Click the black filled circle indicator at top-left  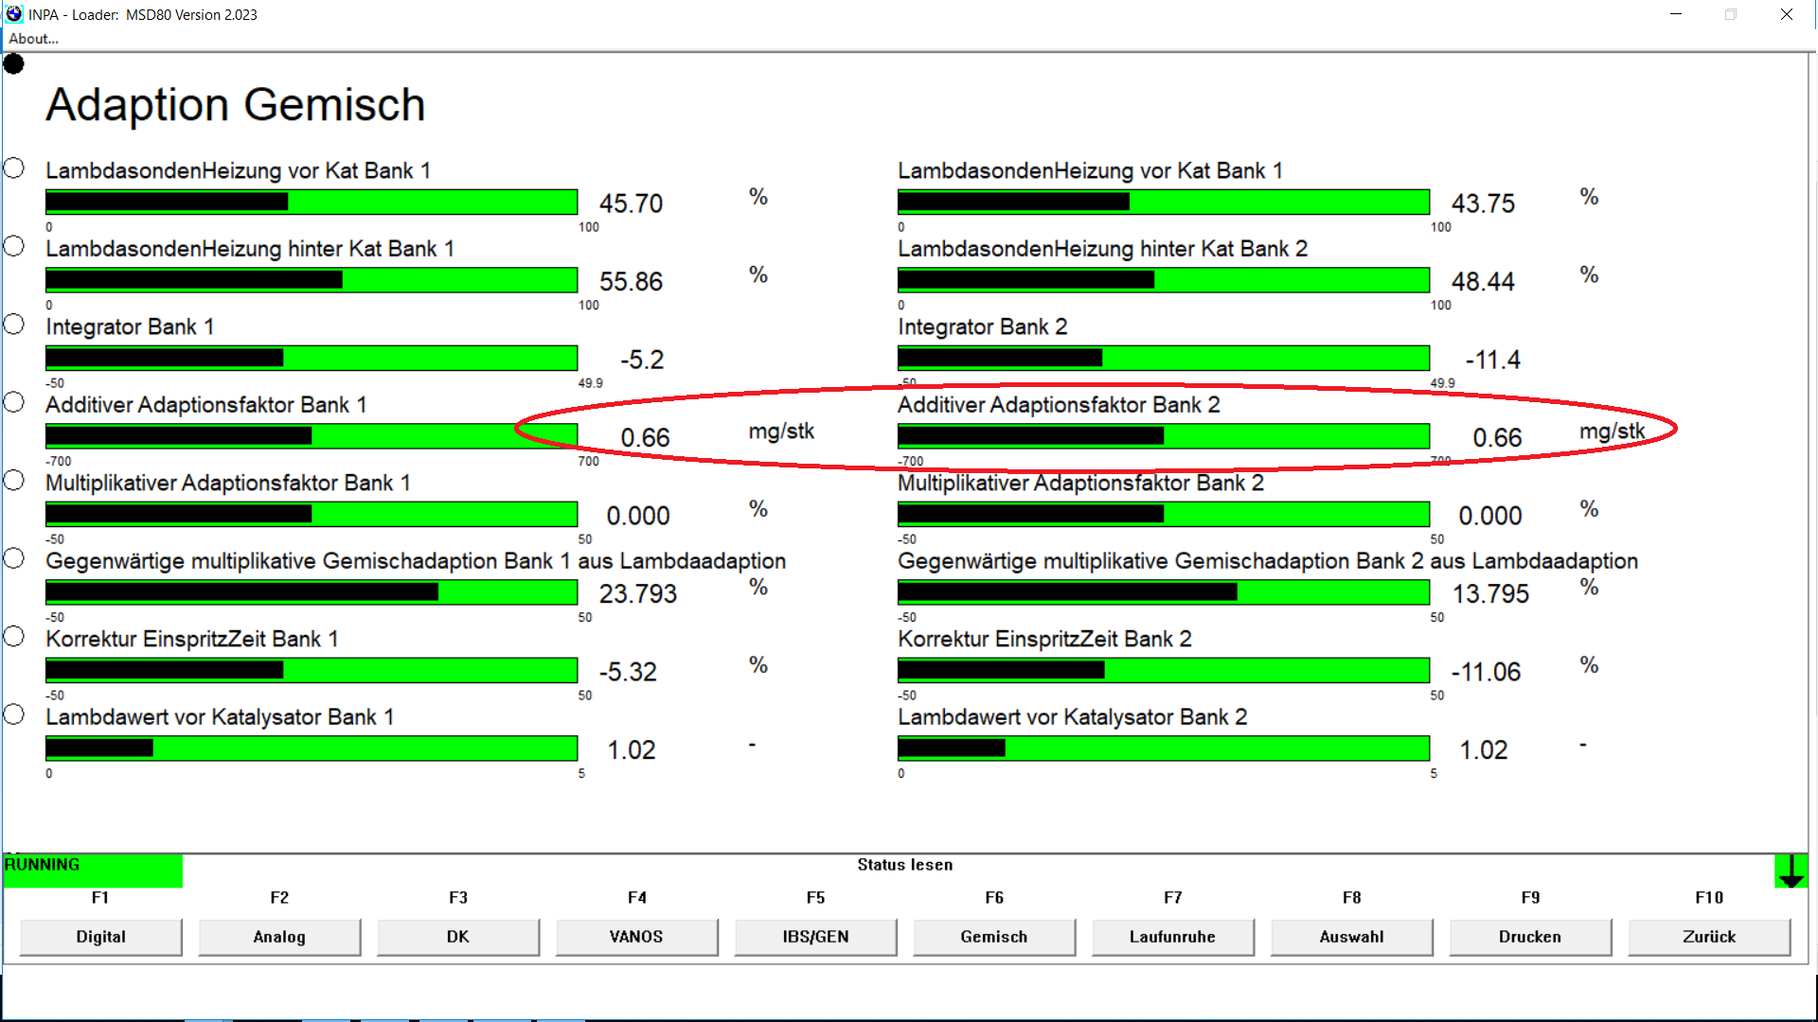pos(13,64)
